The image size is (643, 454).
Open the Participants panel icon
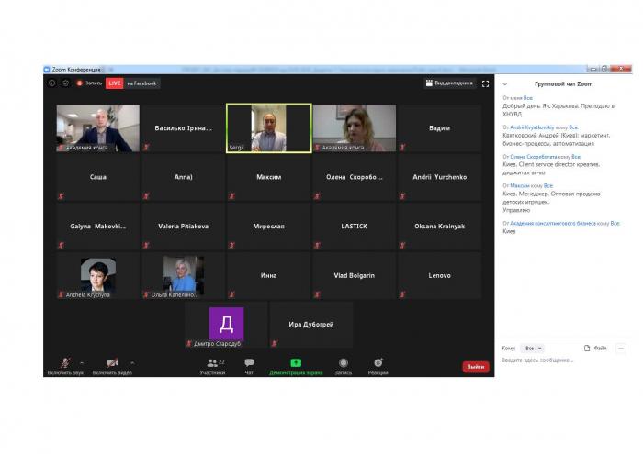click(212, 363)
